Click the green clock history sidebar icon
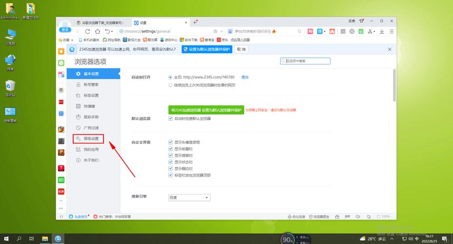The height and width of the screenshot is (244, 453). [x=61, y=63]
